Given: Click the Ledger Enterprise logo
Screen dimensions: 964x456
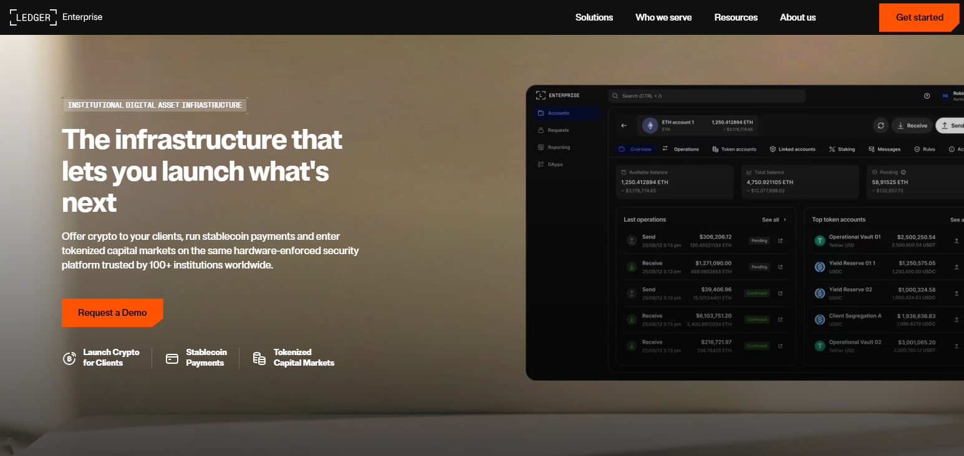Looking at the screenshot, I should point(56,17).
